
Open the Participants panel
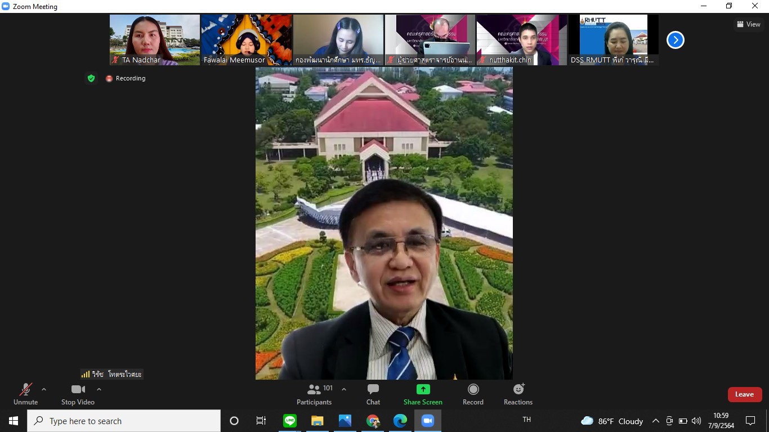pos(315,393)
